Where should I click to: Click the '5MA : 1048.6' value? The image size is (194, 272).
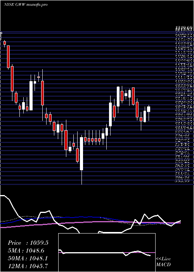tap(26, 251)
